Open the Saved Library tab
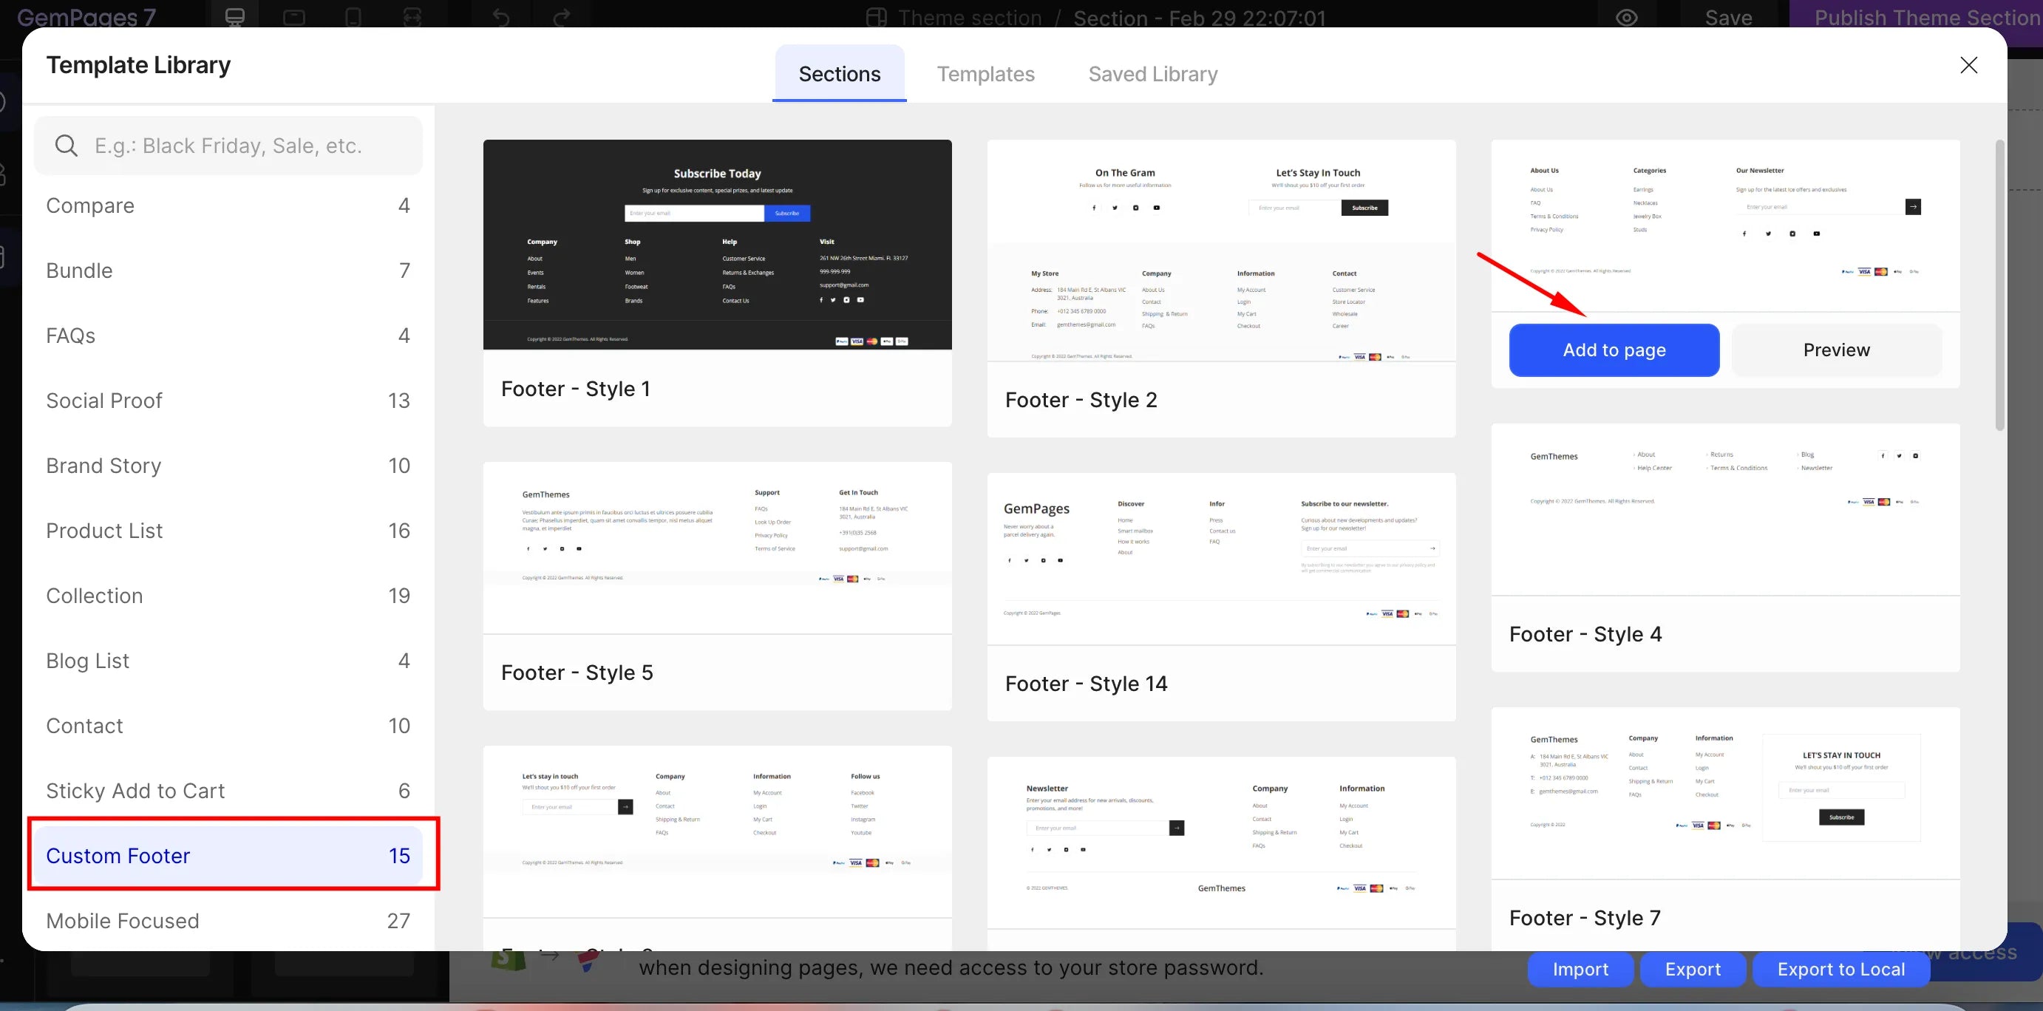This screenshot has width=2043, height=1011. pos(1153,74)
